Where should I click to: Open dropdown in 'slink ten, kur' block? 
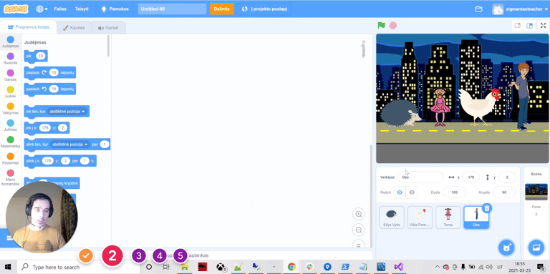pos(69,145)
